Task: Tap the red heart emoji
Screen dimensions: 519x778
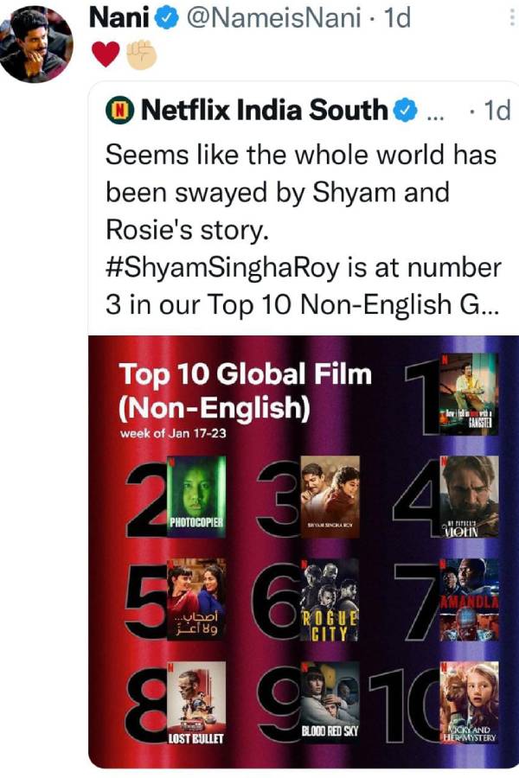Action: coord(106,54)
